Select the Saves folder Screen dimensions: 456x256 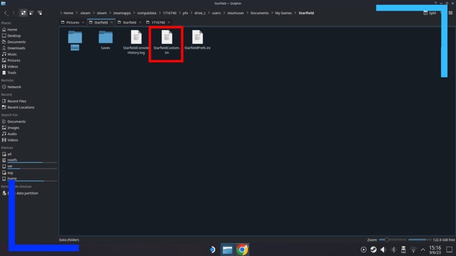[x=106, y=40]
